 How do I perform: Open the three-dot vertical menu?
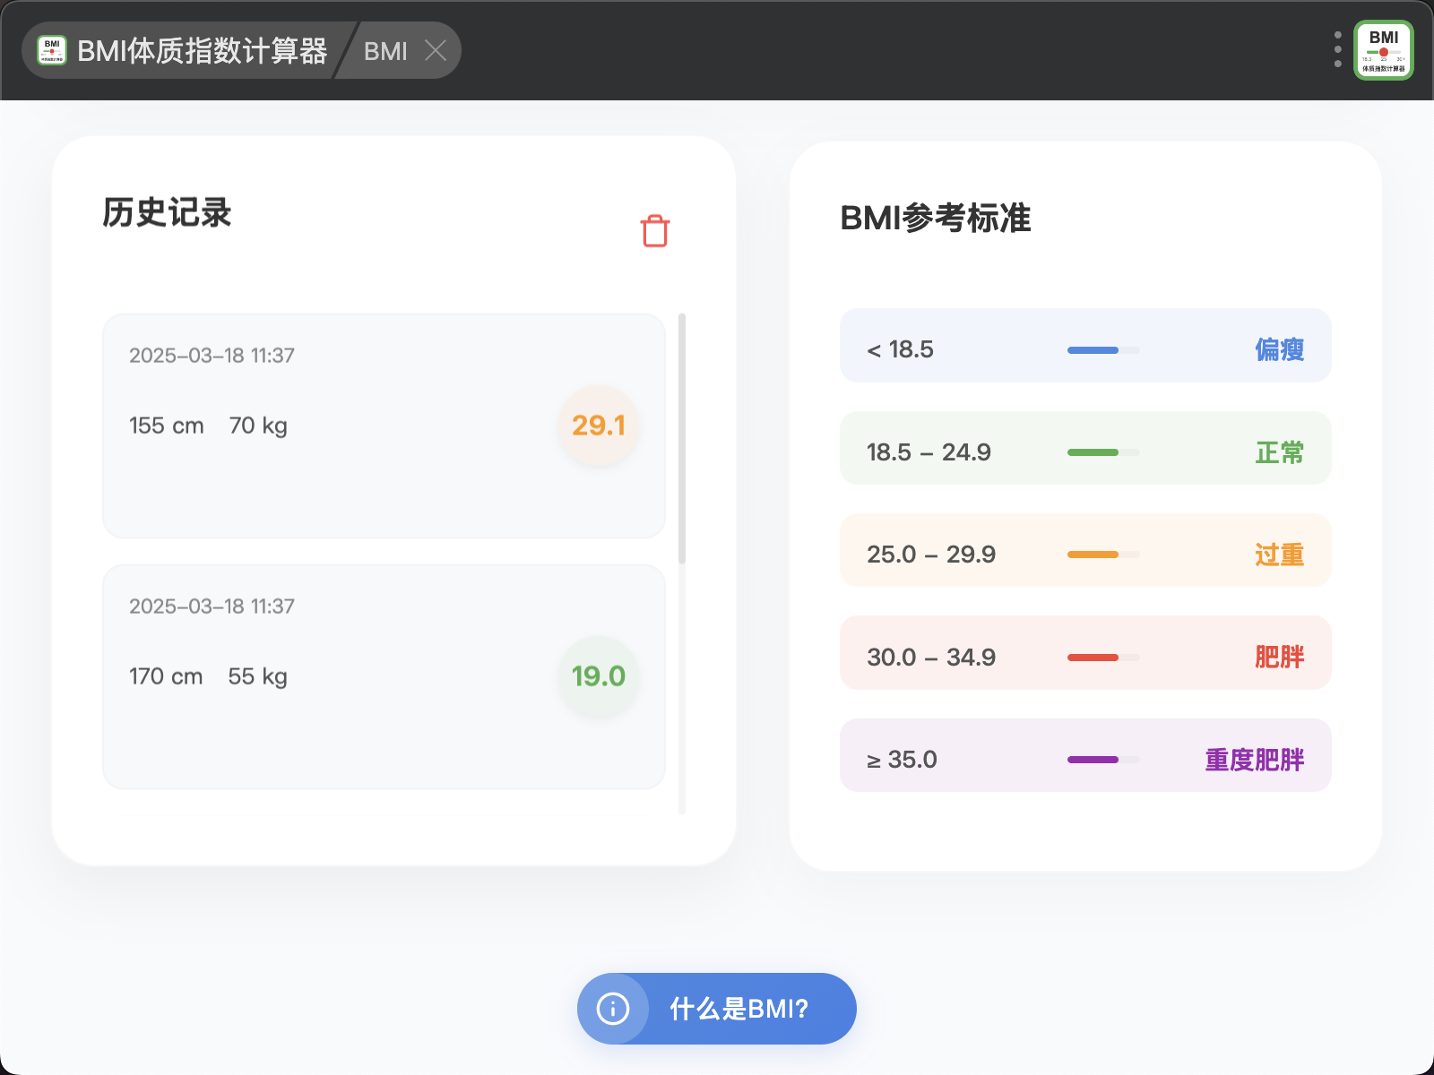coord(1337,50)
